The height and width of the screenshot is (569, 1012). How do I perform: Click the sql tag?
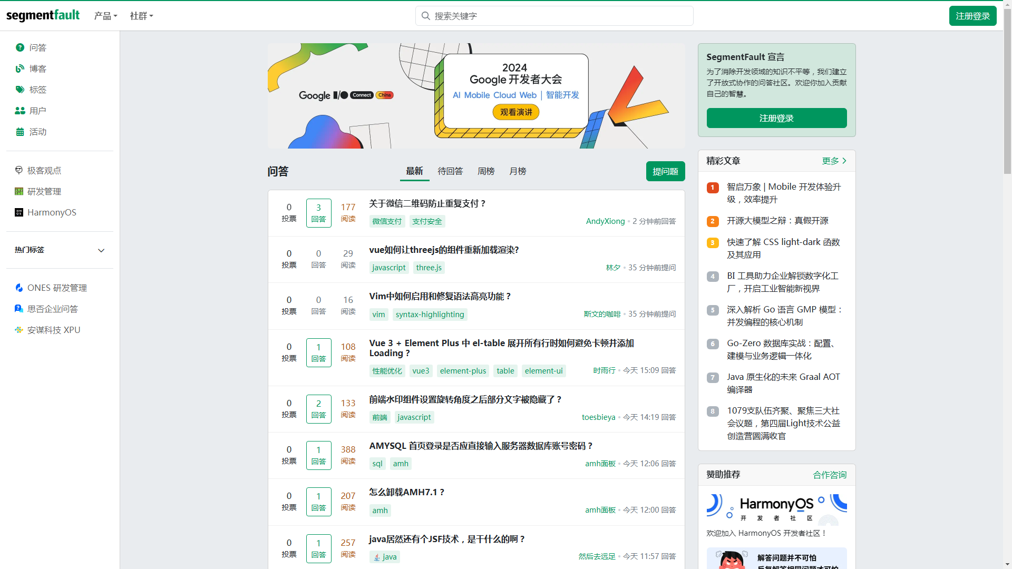click(x=377, y=464)
